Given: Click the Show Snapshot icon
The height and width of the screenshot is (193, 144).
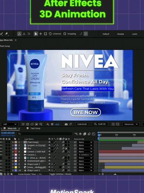Looking at the screenshot, I should [71, 124].
